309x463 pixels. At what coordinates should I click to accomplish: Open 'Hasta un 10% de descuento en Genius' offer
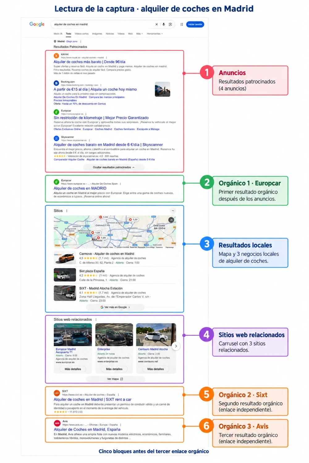tap(84, 104)
